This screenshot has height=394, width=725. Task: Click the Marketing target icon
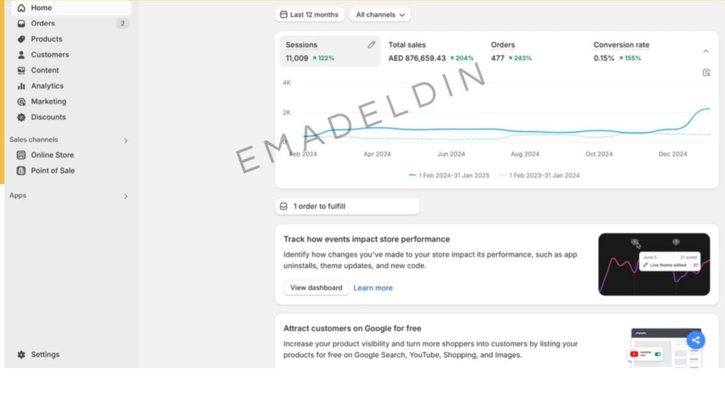[21, 102]
